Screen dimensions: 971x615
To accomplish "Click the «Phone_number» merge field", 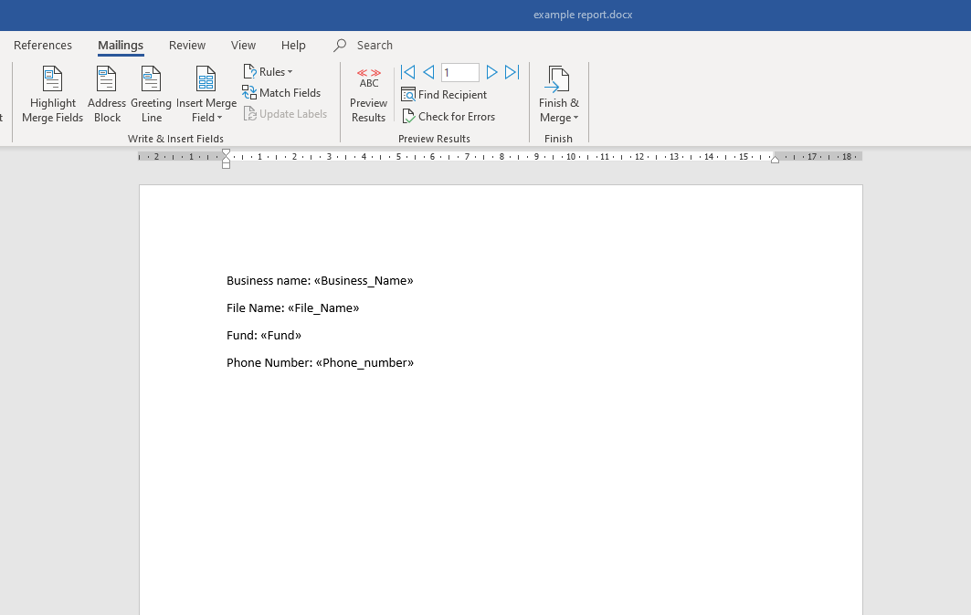I will pyautogui.click(x=364, y=362).
